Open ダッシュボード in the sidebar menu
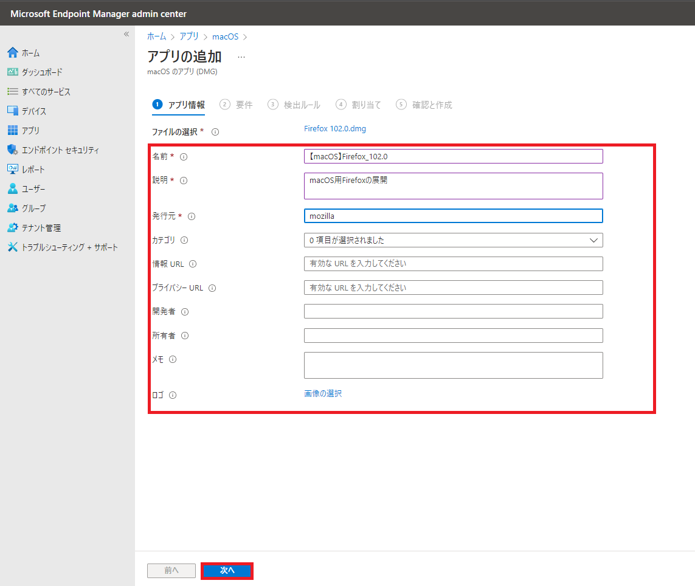Screen dimensions: 695x586 coord(42,72)
